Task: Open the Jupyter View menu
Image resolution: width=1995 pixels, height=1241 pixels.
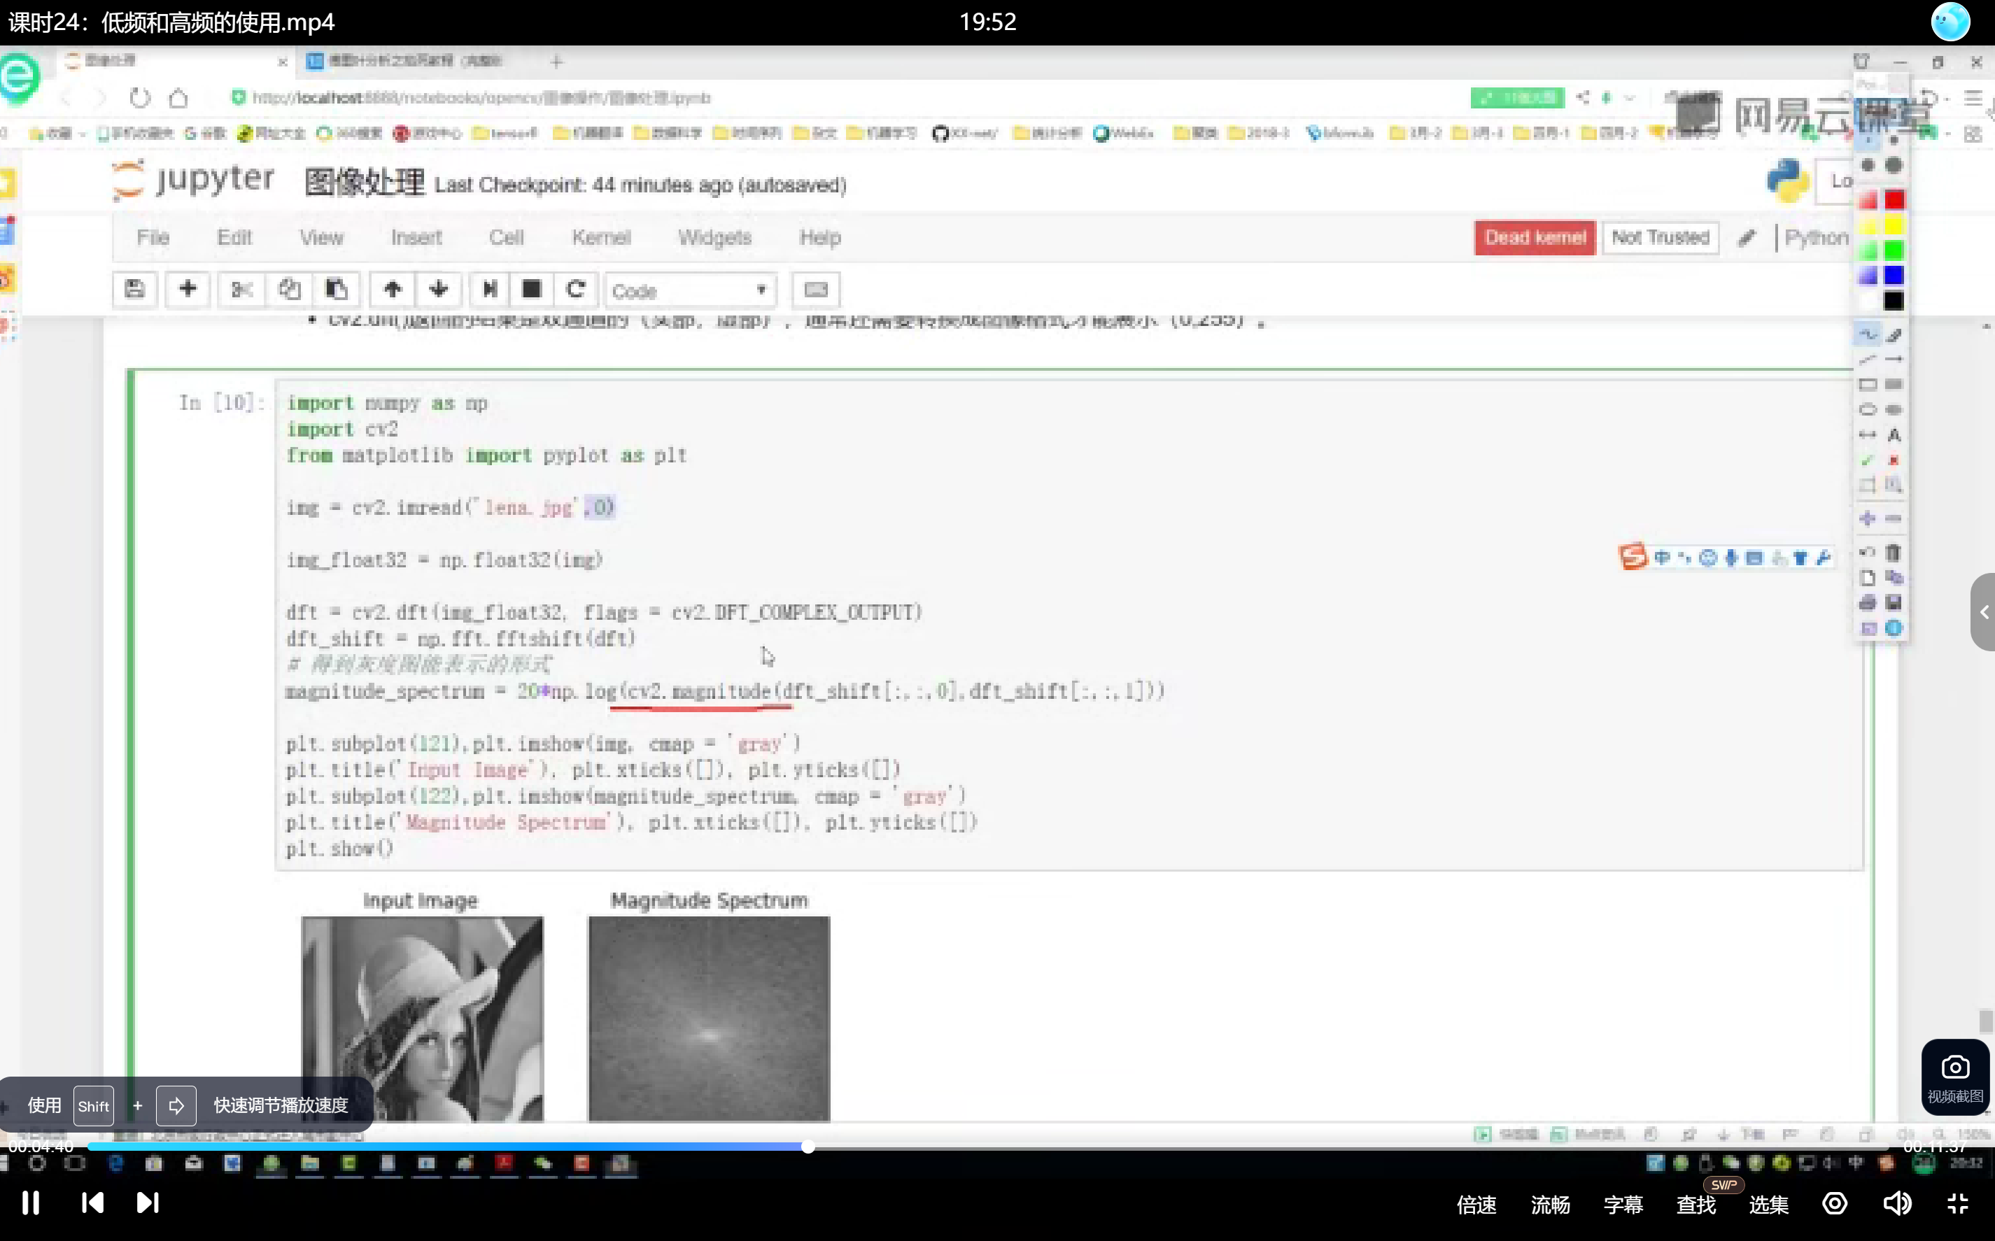Action: 321,238
